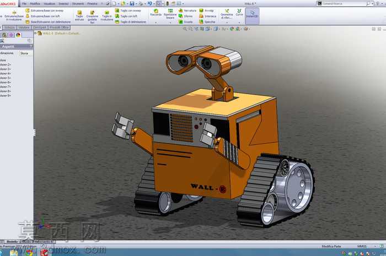The image size is (386, 256).
Task: Expand dropdown arrow under Ripetizione lineare
Action: pos(170,23)
